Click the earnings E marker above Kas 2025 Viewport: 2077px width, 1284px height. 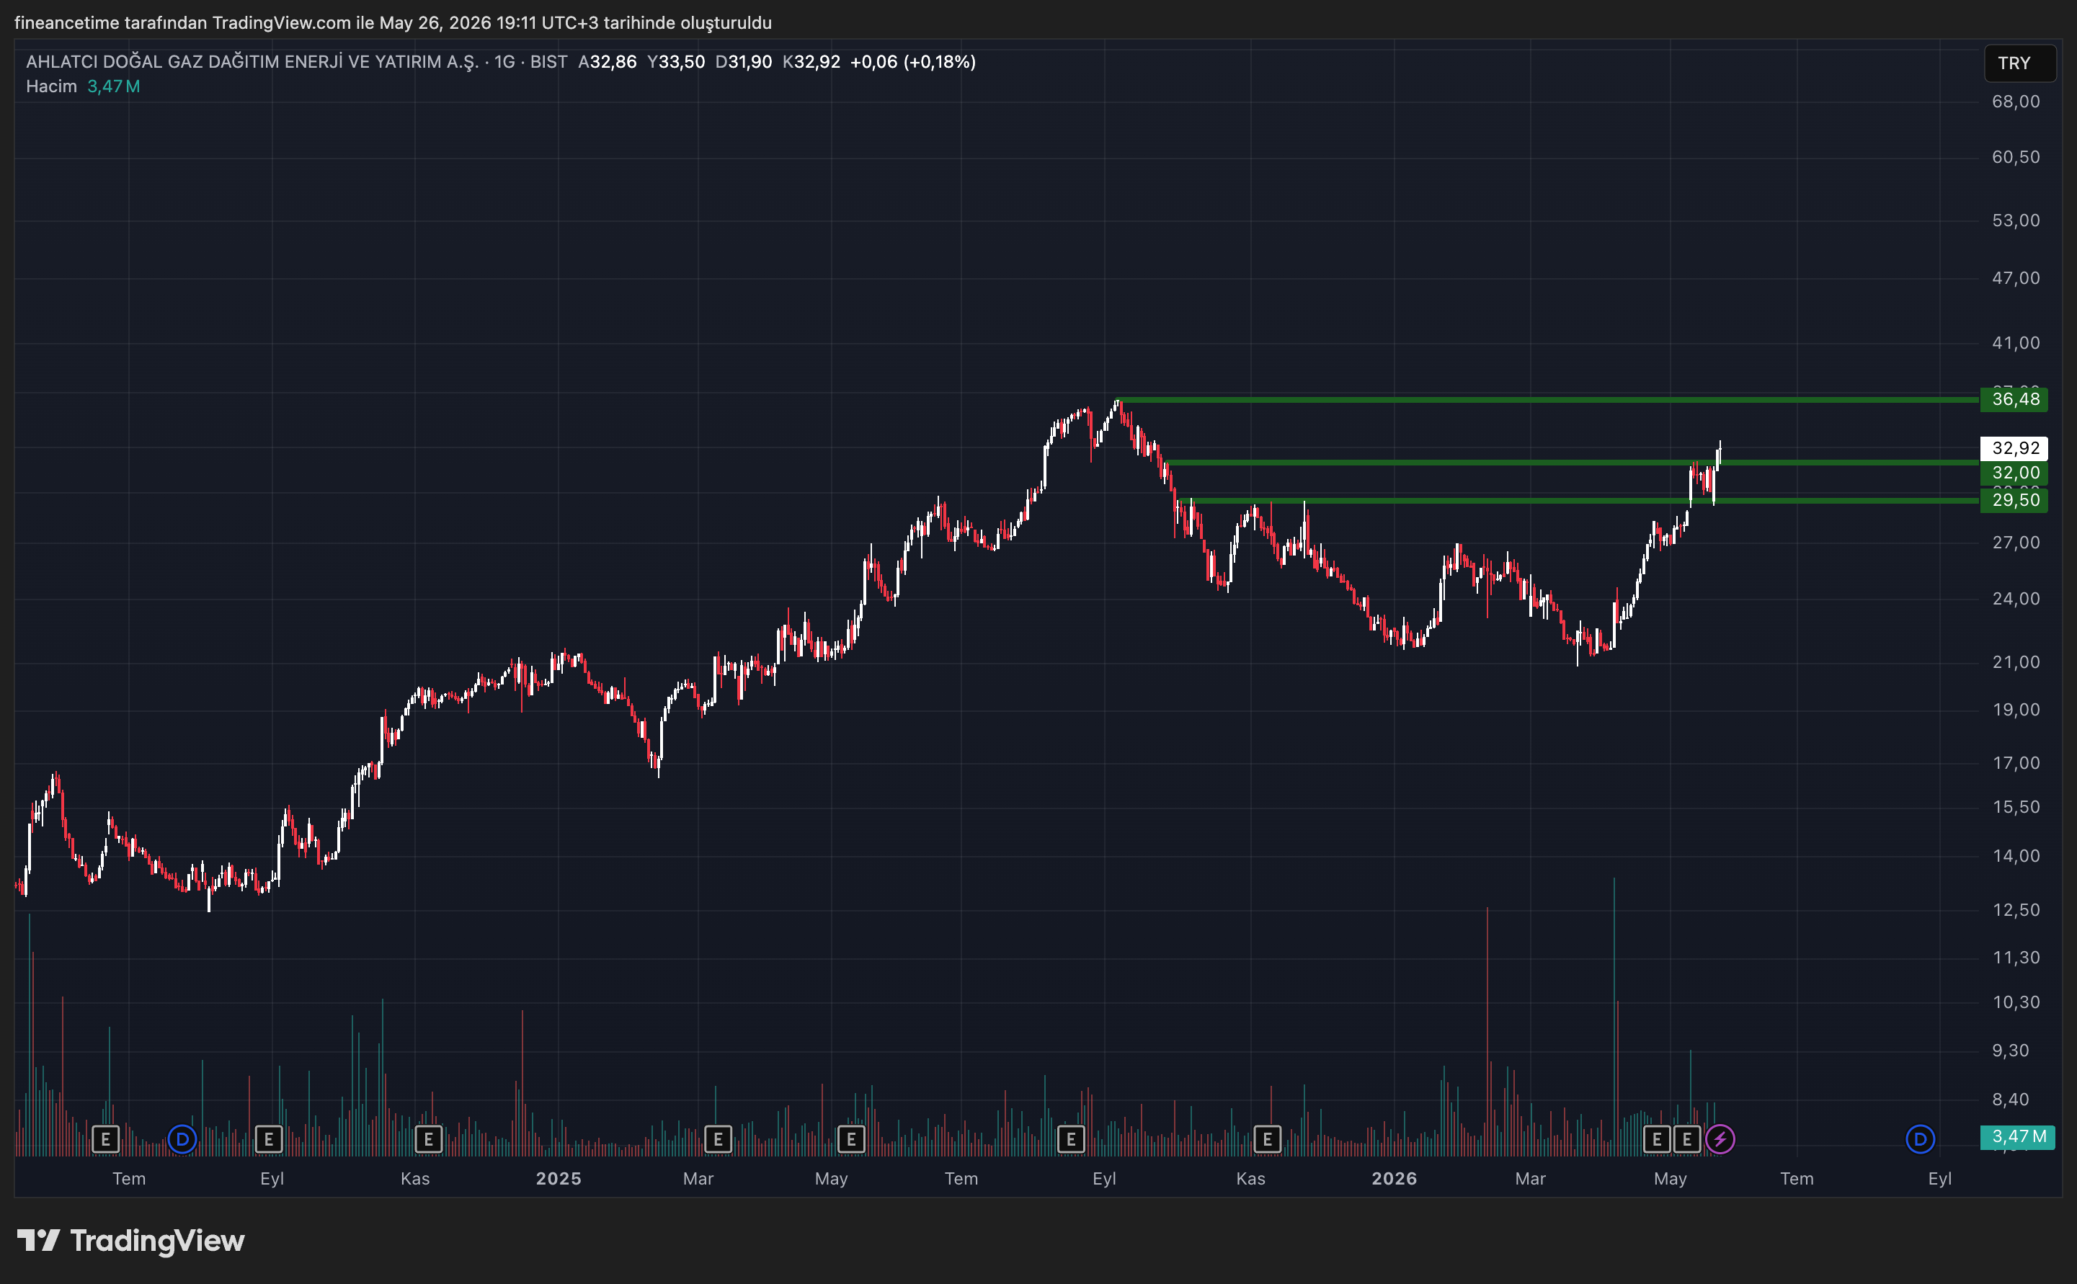point(1267,1138)
